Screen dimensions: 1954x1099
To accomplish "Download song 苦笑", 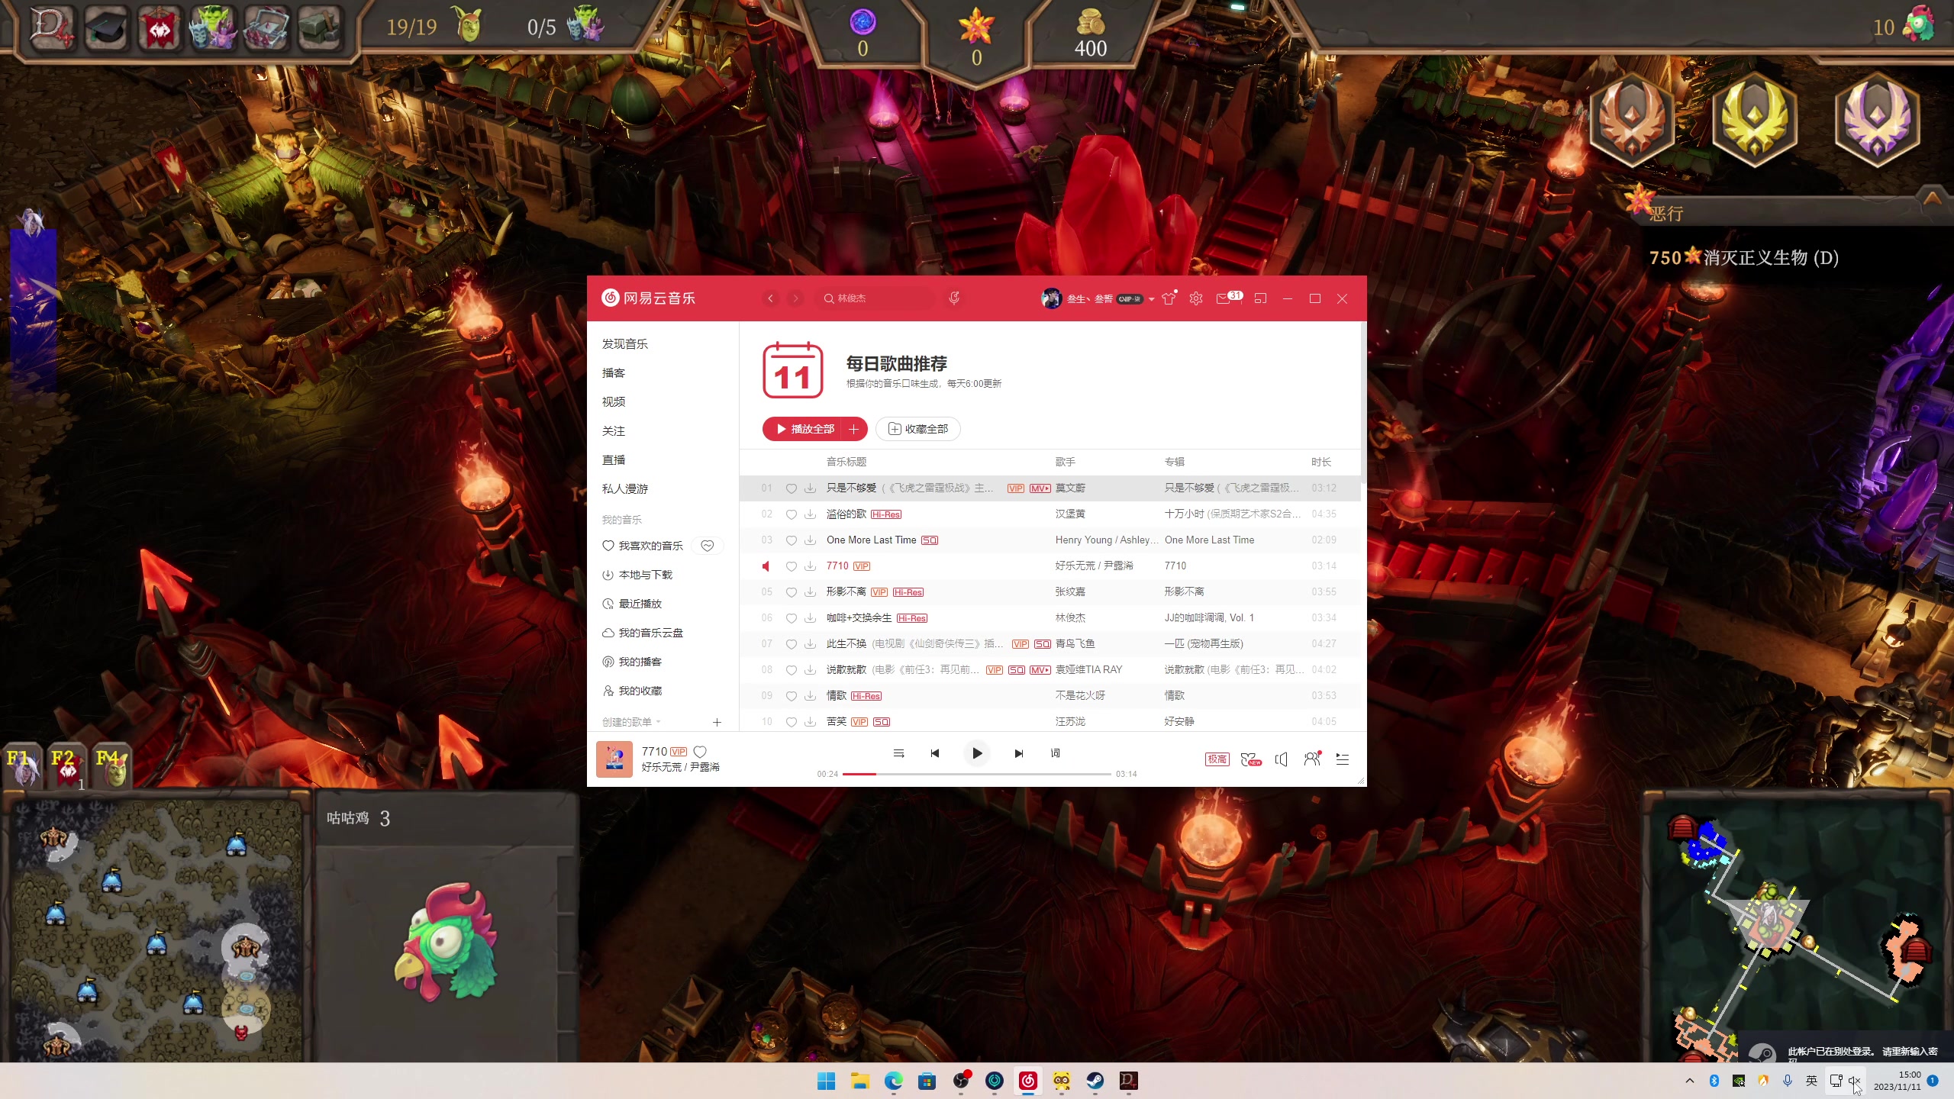I will click(810, 722).
